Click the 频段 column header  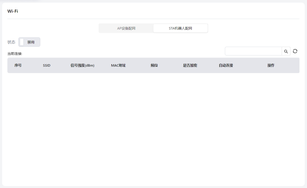(154, 65)
